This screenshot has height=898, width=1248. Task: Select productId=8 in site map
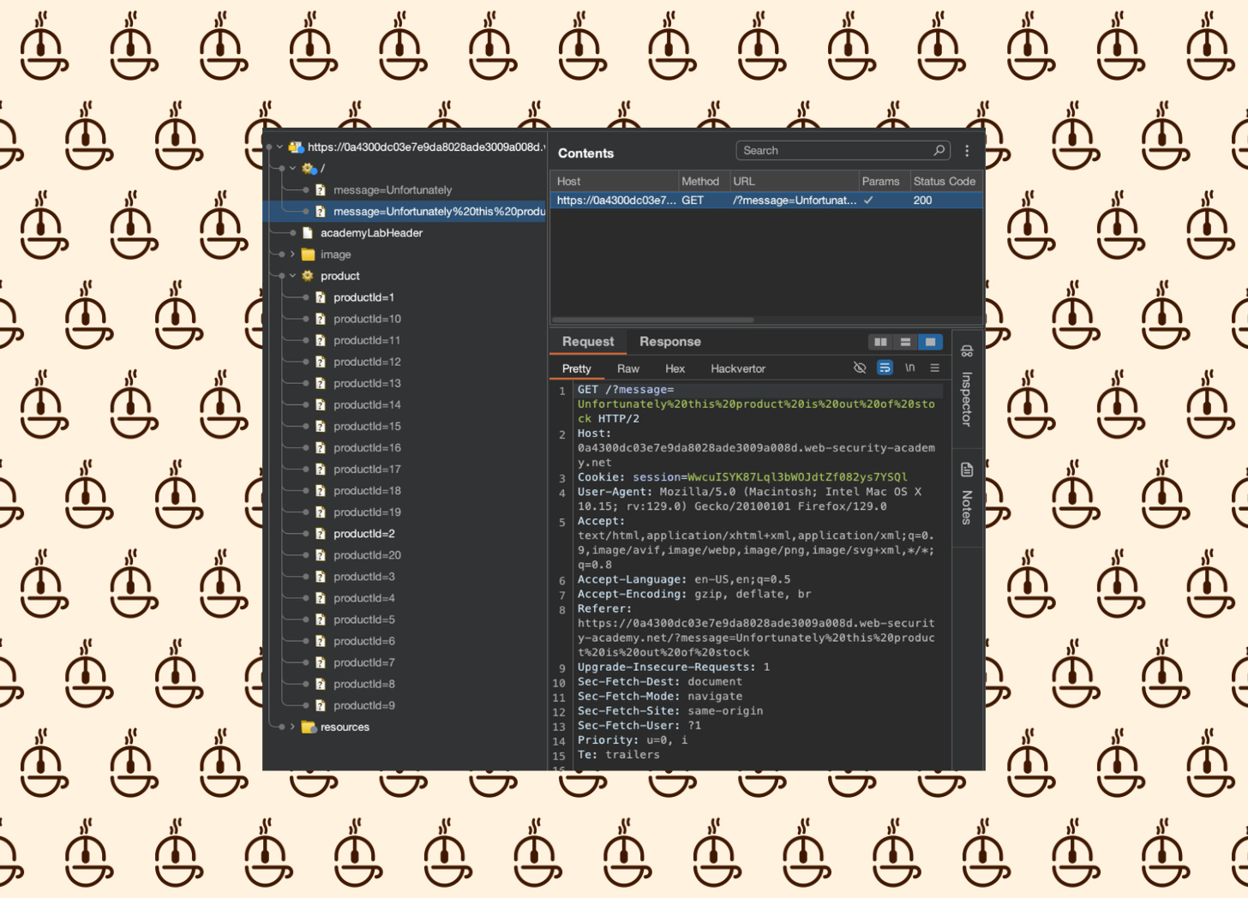click(364, 684)
